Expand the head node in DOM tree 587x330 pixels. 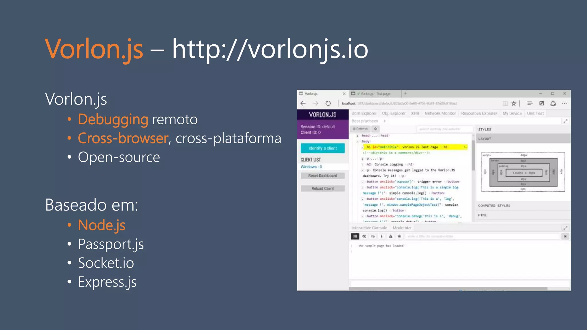tap(358, 136)
